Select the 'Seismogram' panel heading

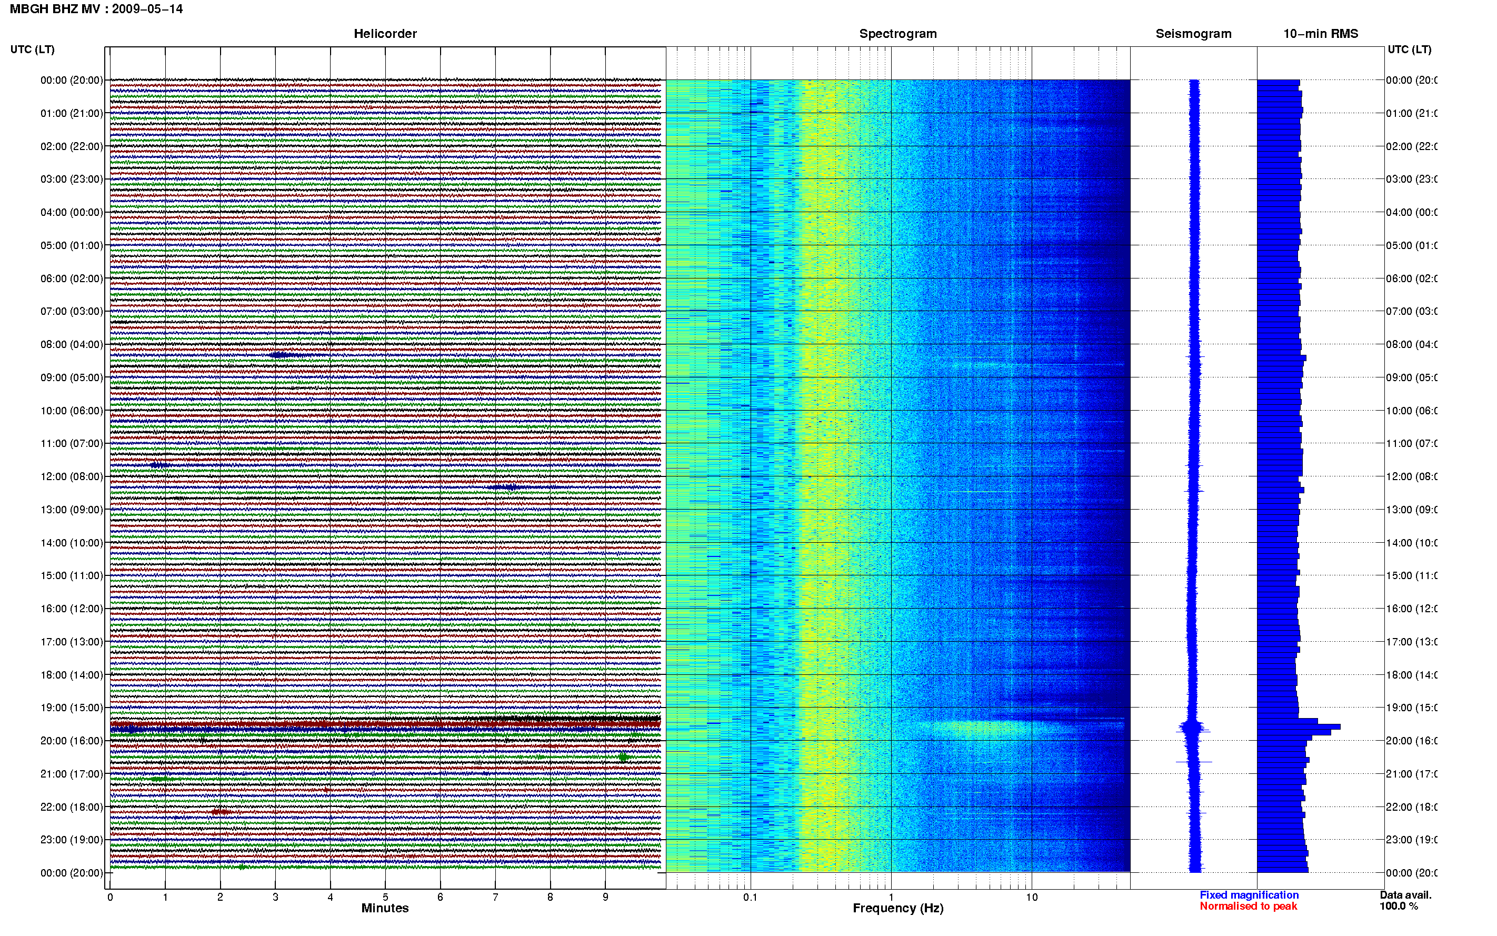pyautogui.click(x=1194, y=34)
